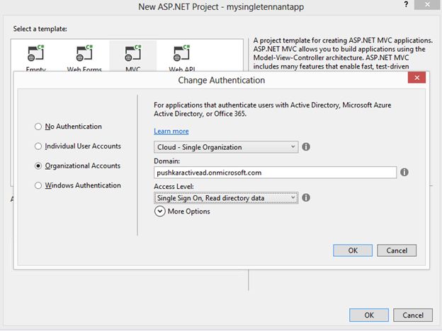Click Cancel in New ASP.NET Project window
442x331 pixels.
pos(413,315)
